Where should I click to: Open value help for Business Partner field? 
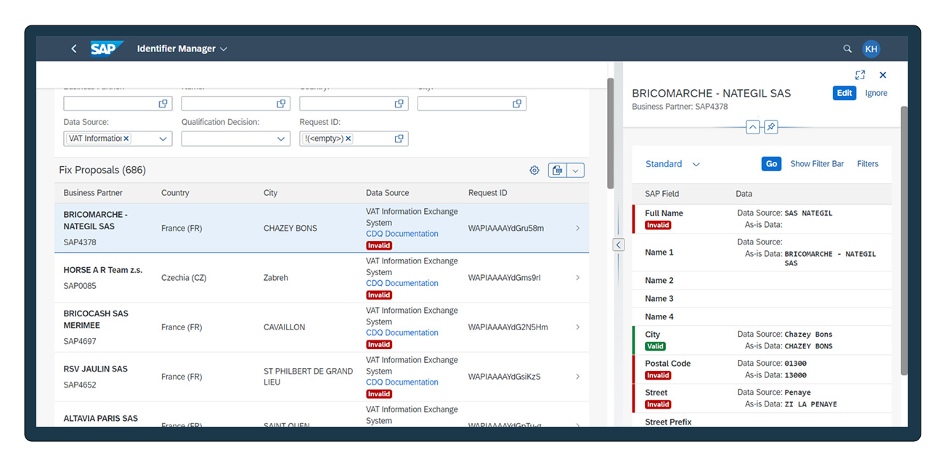tap(163, 104)
